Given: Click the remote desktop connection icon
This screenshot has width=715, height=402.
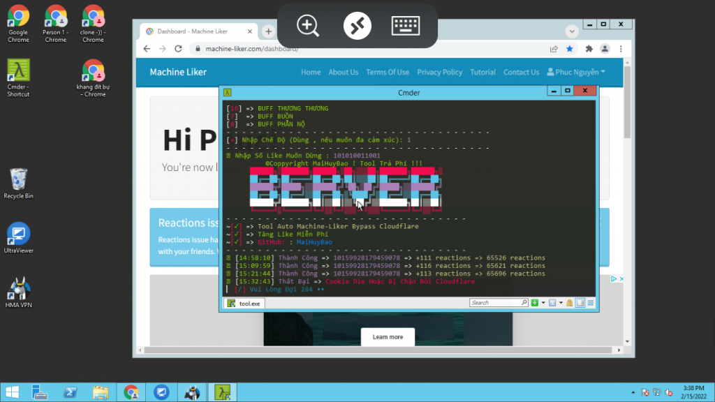Looking at the screenshot, I should (357, 26).
